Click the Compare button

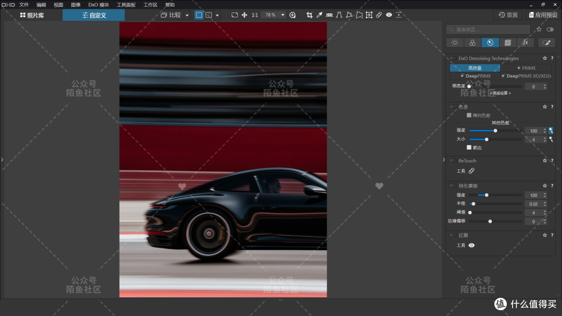tap(171, 15)
